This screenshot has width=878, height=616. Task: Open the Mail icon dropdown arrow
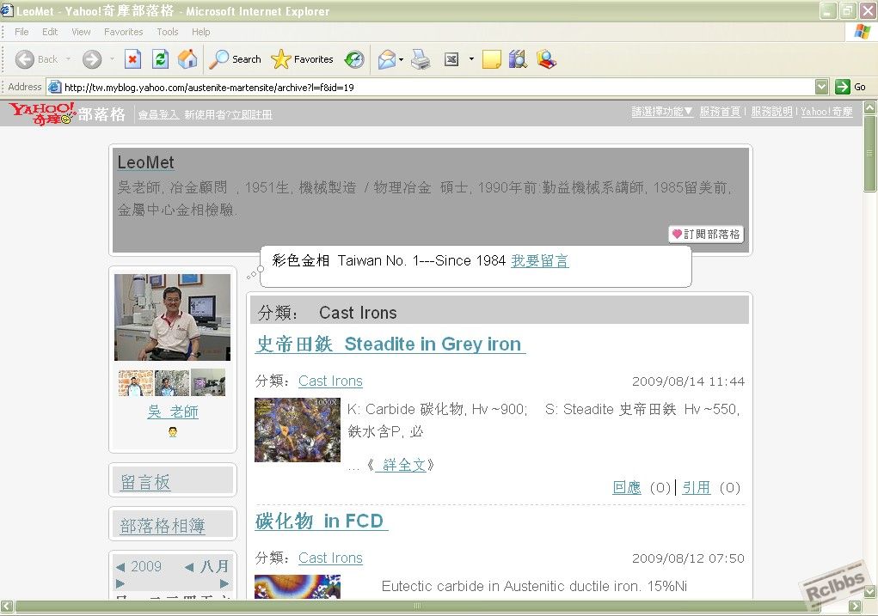coord(401,59)
